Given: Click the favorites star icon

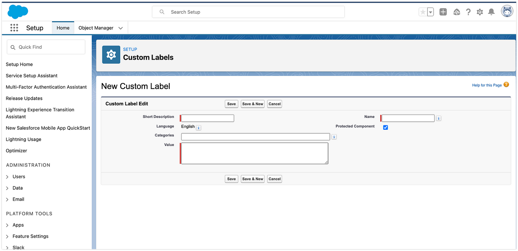Looking at the screenshot, I should (423, 12).
